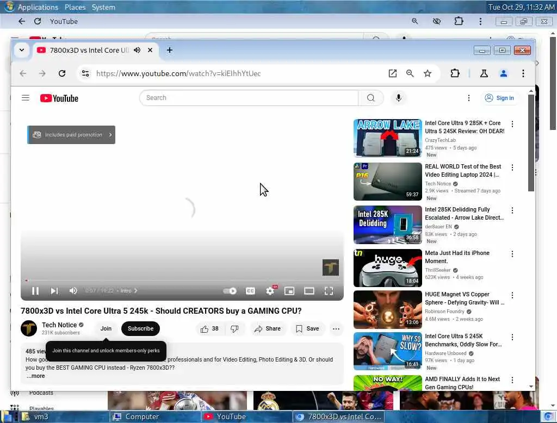This screenshot has height=423, width=557.
Task: Switch to theater mode icon
Action: pyautogui.click(x=309, y=291)
